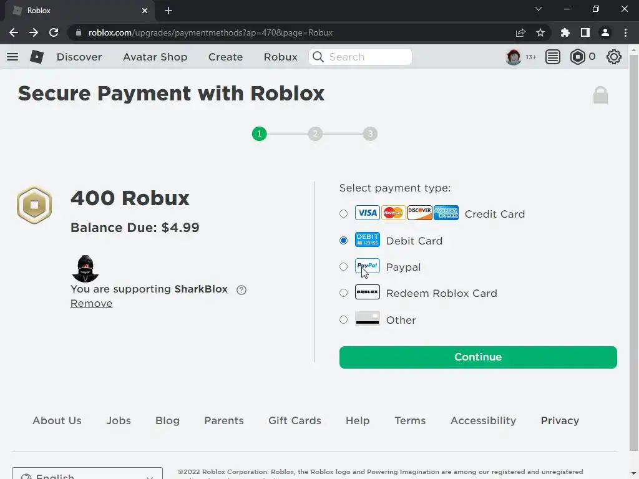Image resolution: width=639 pixels, height=479 pixels.
Task: Click the browser forward arrow
Action: [x=34, y=32]
